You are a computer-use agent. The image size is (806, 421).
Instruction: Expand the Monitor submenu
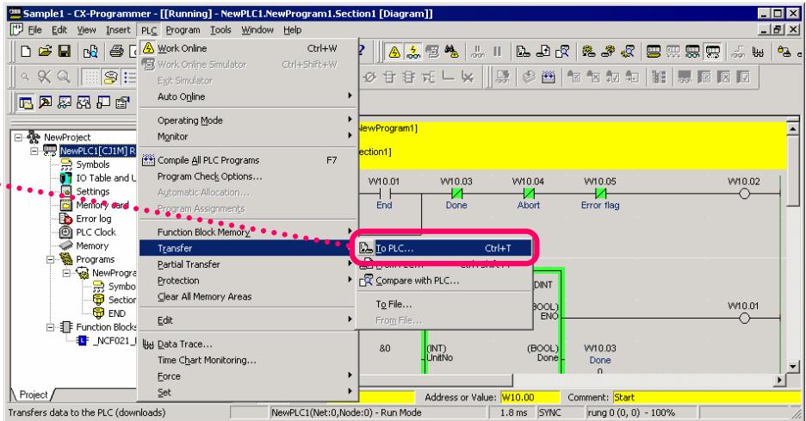(x=248, y=136)
